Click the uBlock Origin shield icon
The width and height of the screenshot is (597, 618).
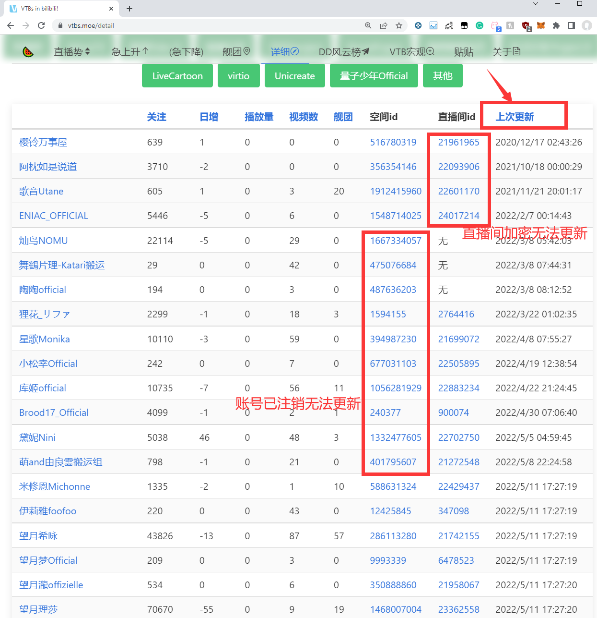(x=527, y=25)
